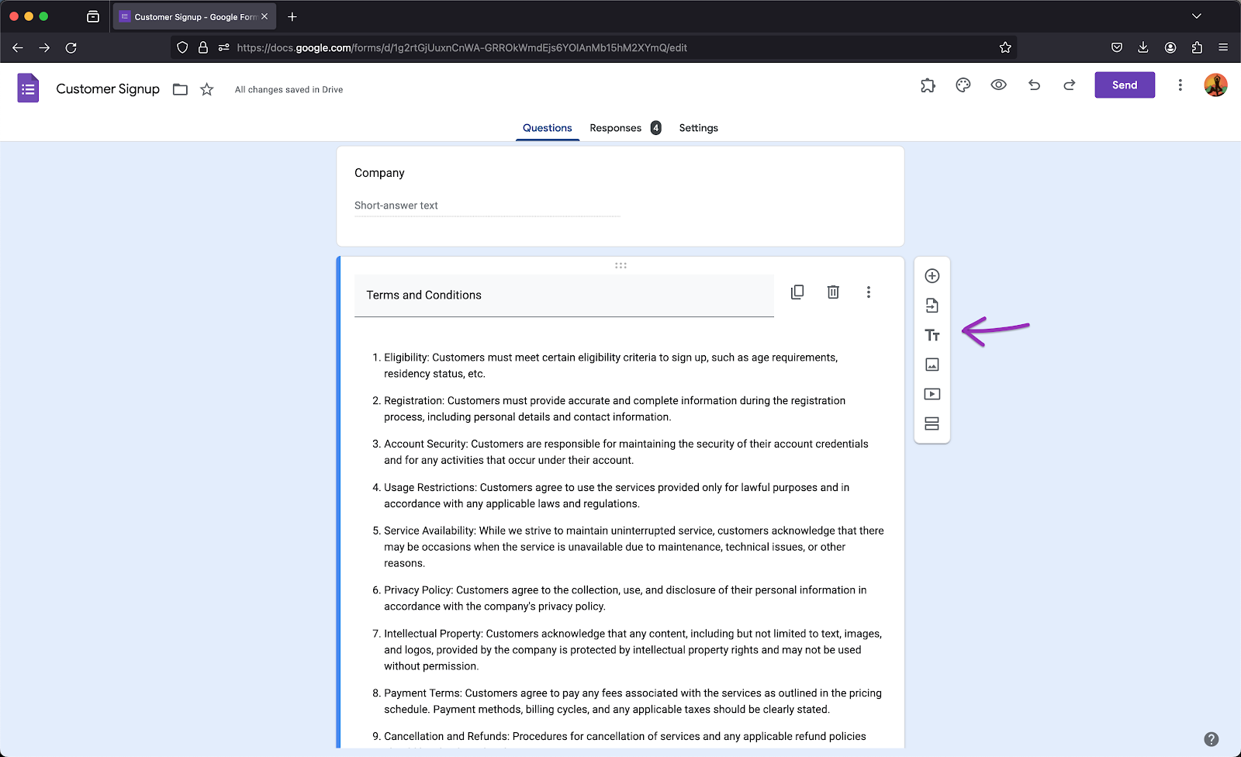Click the Undo arrow in header
This screenshot has width=1241, height=757.
coord(1035,85)
